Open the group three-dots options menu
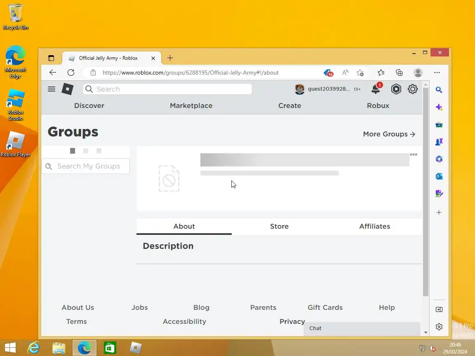This screenshot has width=475, height=356. click(414, 155)
